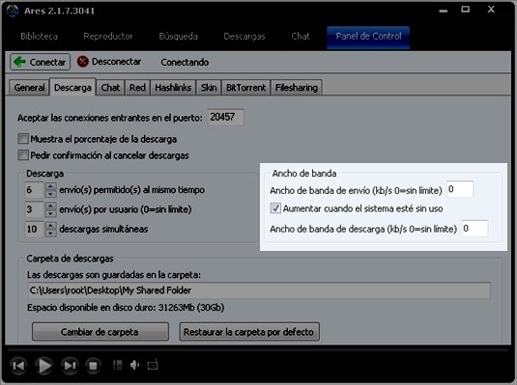Select the Descarga settings tab

[72, 87]
